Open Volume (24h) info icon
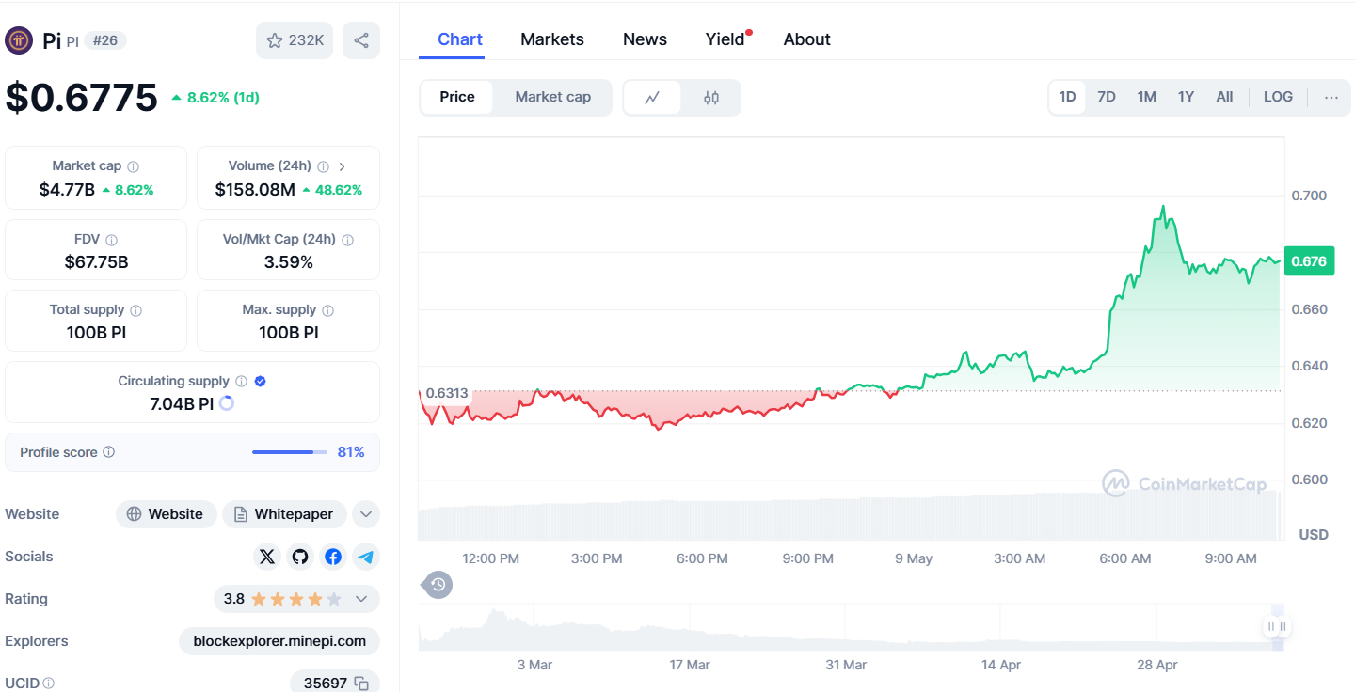The image size is (1355, 692). 323,166
